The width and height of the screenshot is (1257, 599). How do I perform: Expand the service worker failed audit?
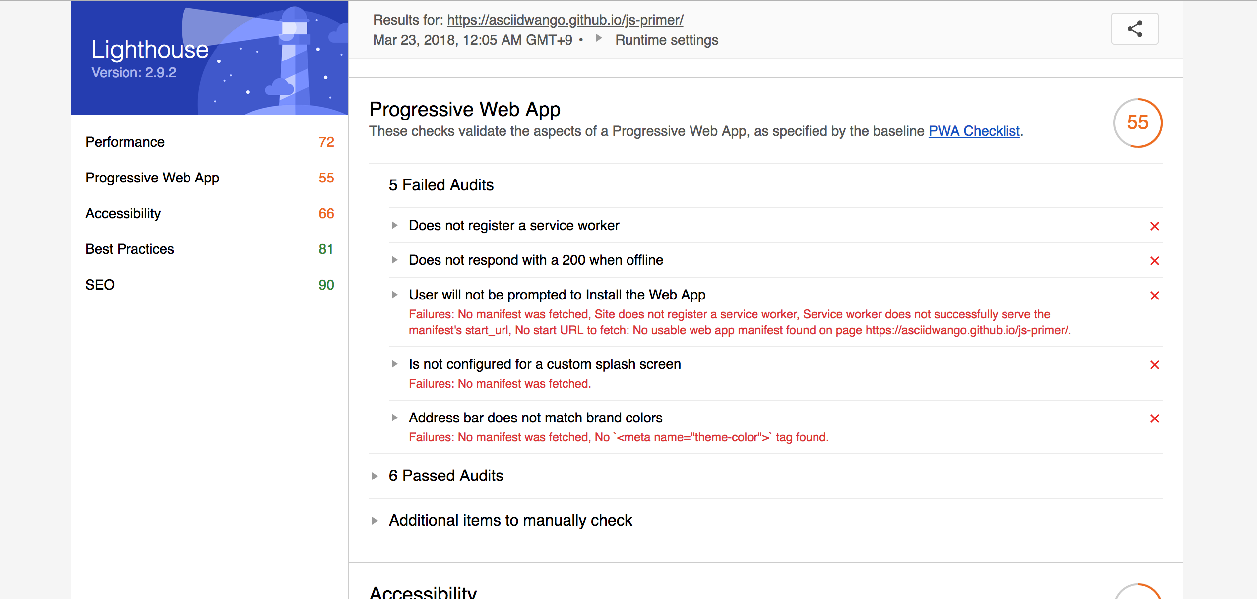click(395, 225)
